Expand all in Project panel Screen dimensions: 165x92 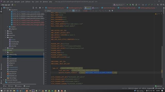point(33,8)
